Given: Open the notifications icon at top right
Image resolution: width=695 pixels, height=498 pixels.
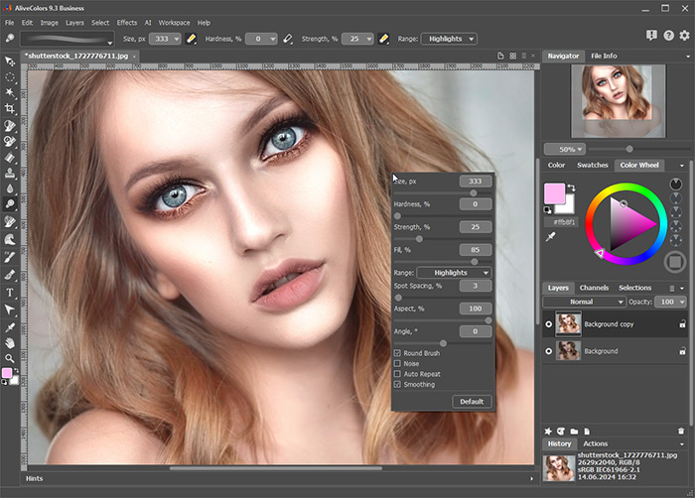Looking at the screenshot, I should [651, 36].
